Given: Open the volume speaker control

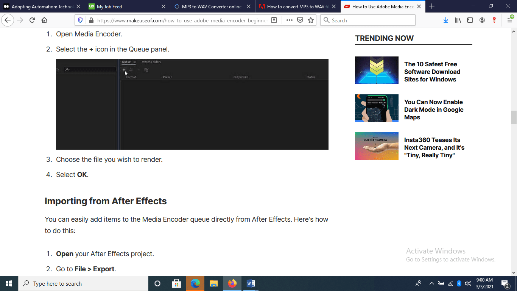Looking at the screenshot, I should (x=468, y=283).
